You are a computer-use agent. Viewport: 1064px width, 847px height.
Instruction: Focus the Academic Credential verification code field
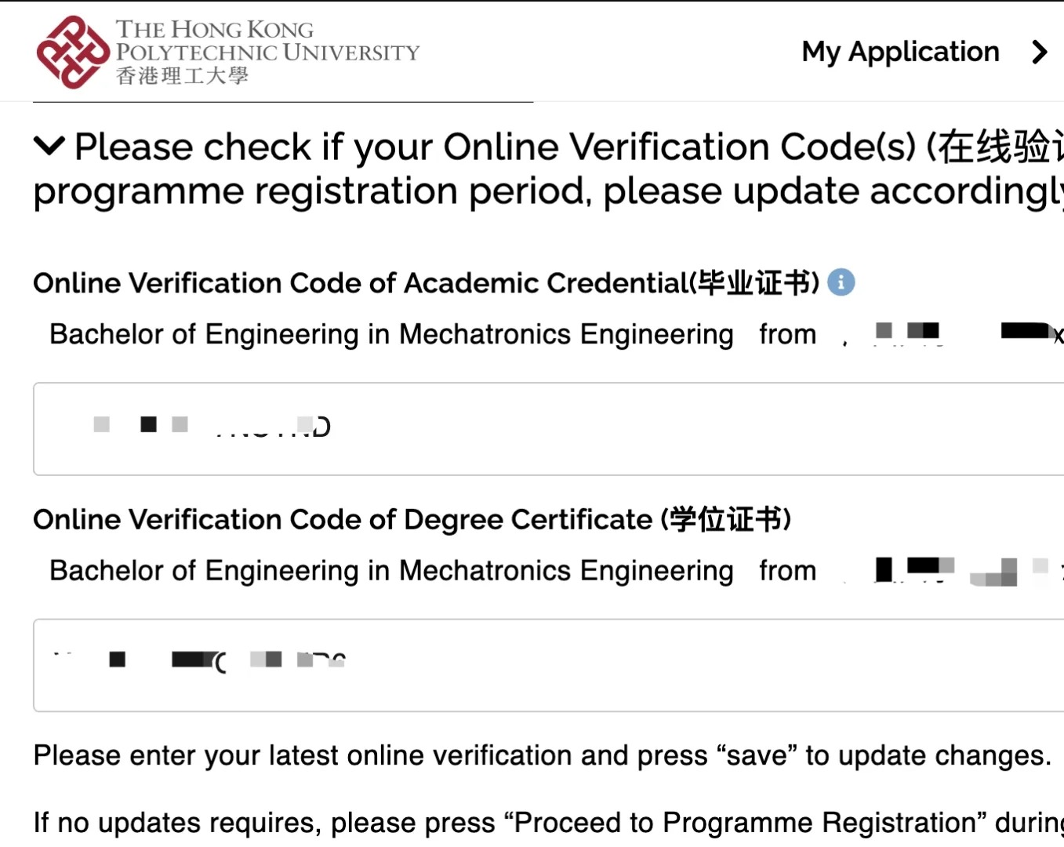pyautogui.click(x=549, y=429)
